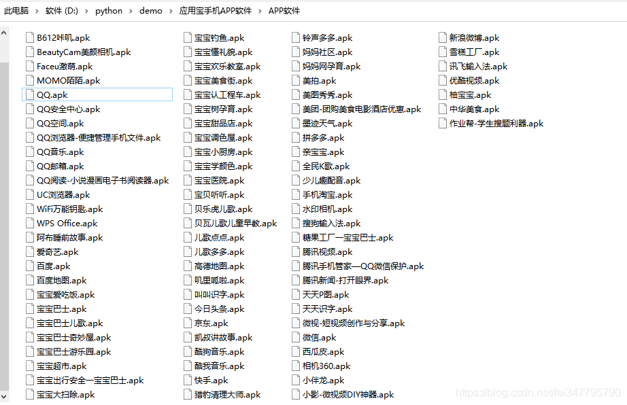
Task: Go to 此电脑 in breadcrumb path
Action: 16,11
